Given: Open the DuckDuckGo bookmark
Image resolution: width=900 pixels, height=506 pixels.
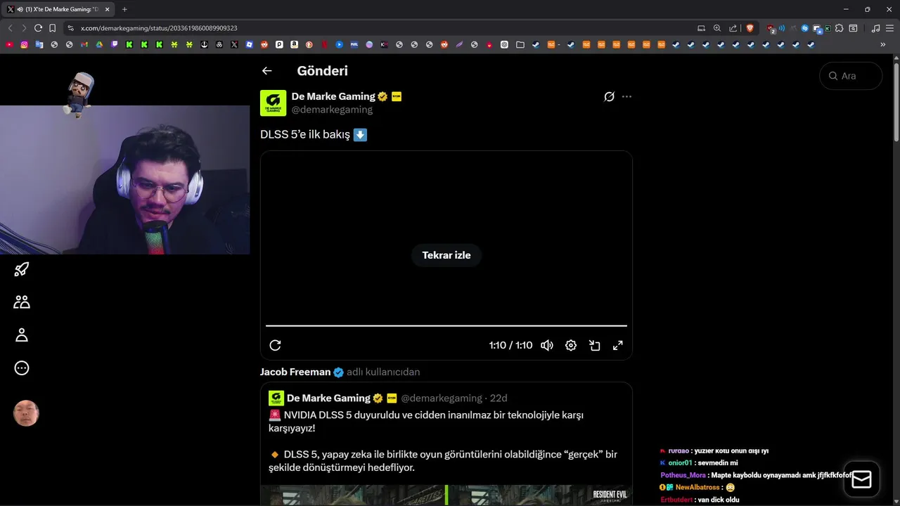Looking at the screenshot, I should coord(309,44).
